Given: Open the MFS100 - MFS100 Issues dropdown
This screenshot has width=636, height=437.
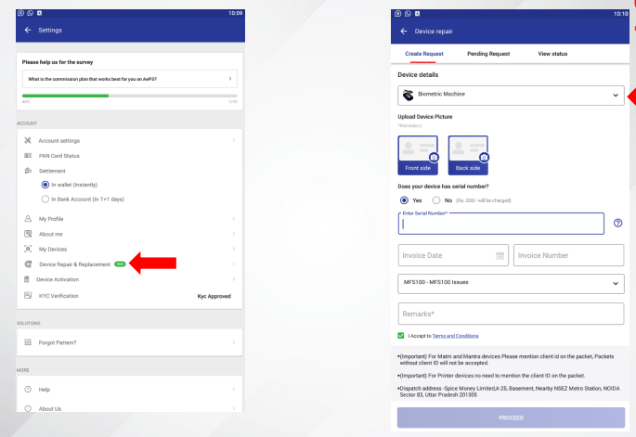Looking at the screenshot, I should (x=511, y=283).
